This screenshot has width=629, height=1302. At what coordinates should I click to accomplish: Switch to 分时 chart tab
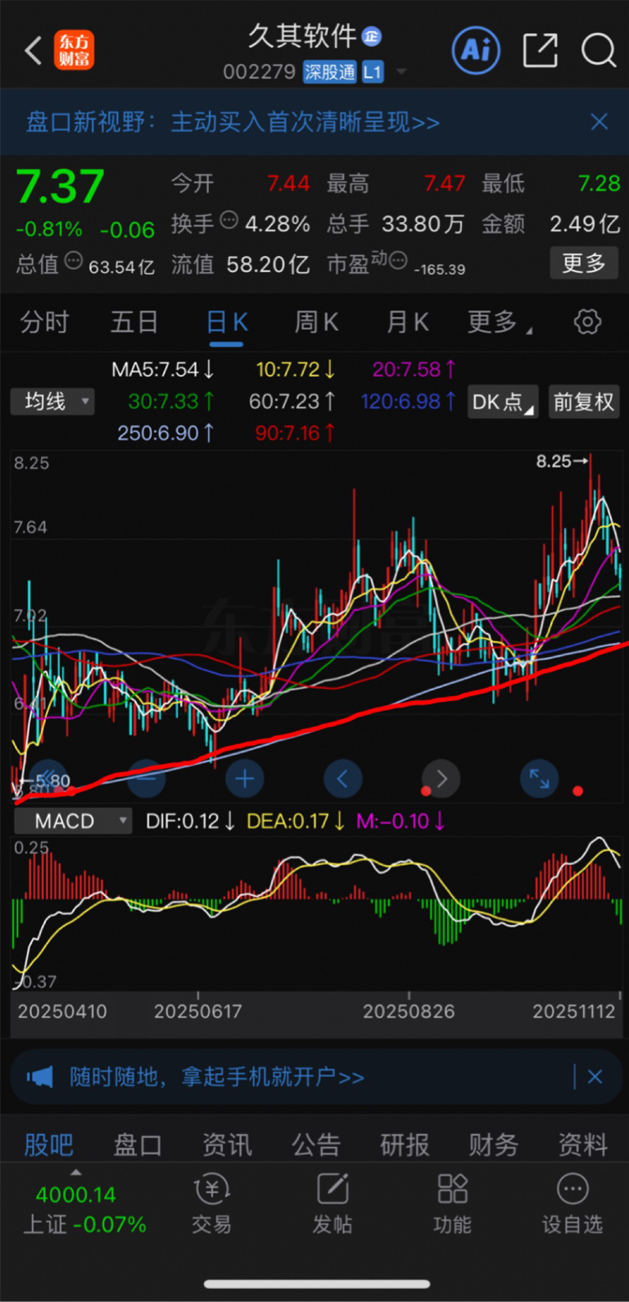click(x=45, y=322)
